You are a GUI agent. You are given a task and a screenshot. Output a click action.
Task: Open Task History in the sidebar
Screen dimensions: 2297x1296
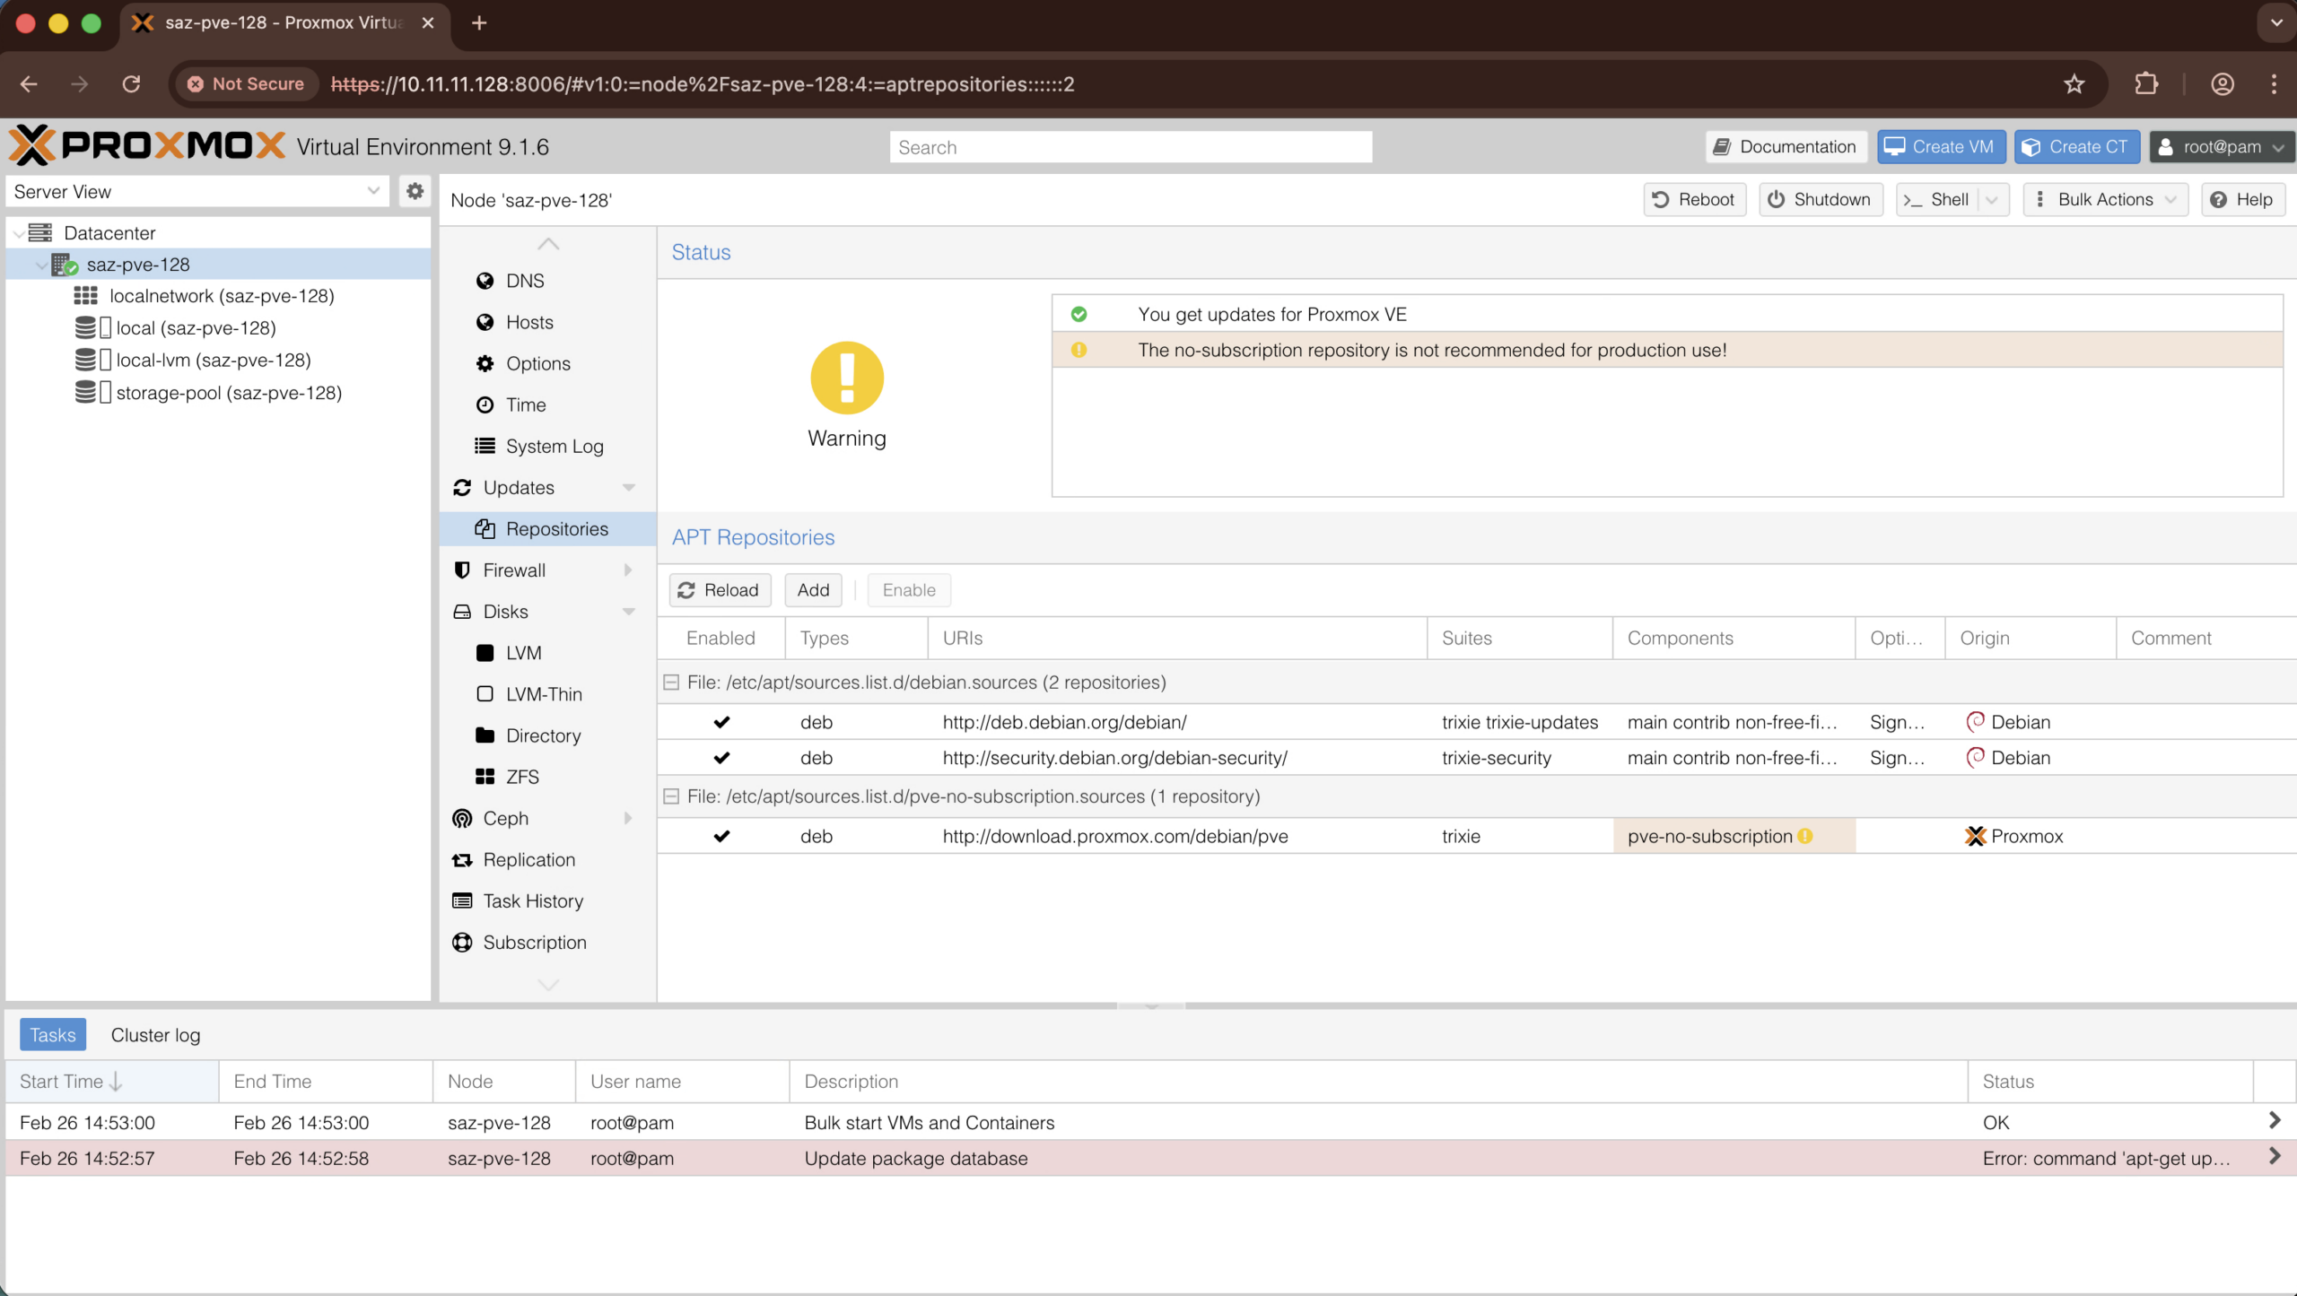pyautogui.click(x=532, y=900)
